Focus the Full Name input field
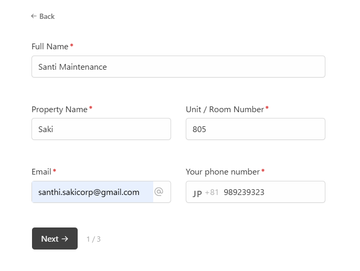Image resolution: width=360 pixels, height=271 pixels. (178, 67)
